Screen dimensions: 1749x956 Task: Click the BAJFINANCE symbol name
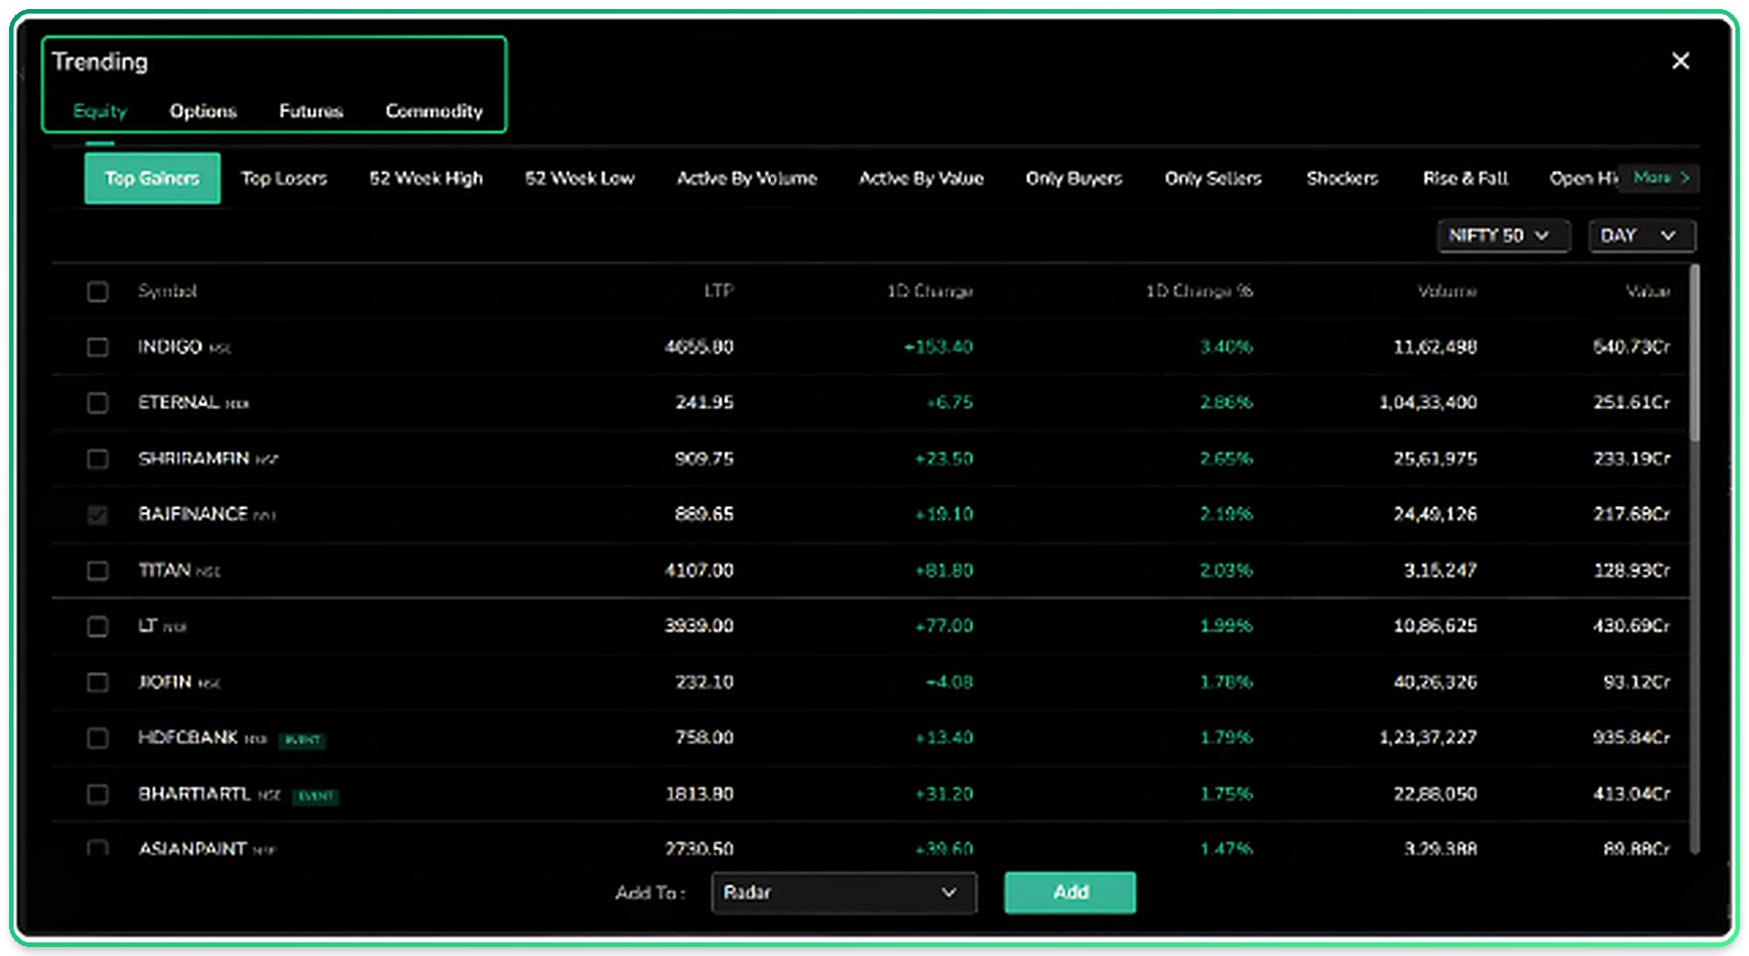[x=193, y=514]
